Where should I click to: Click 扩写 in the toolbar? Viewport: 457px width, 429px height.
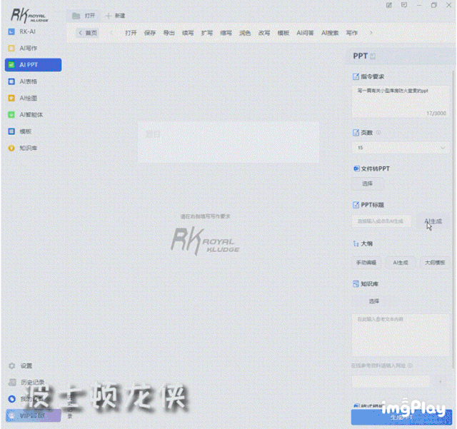207,33
